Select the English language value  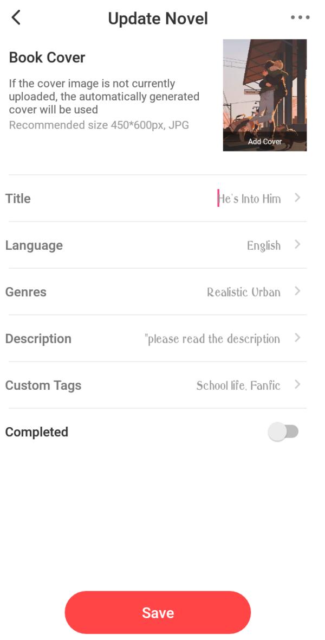click(264, 245)
